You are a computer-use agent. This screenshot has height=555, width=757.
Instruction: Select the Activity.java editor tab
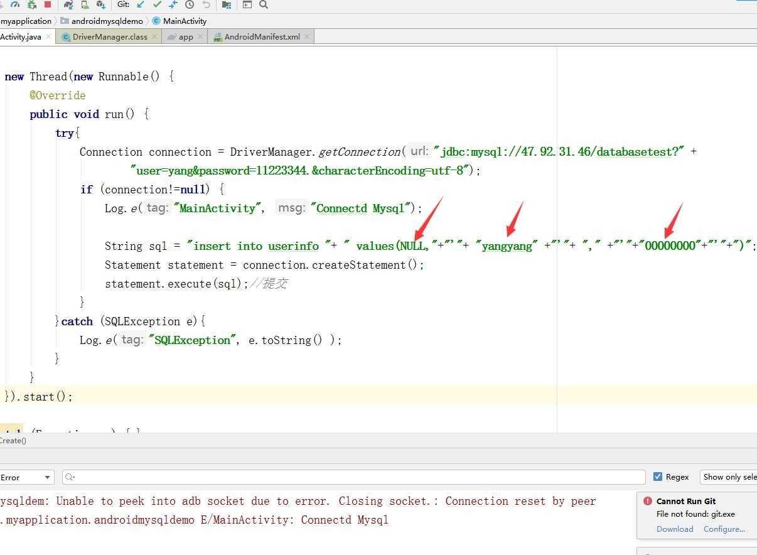pyautogui.click(x=27, y=36)
